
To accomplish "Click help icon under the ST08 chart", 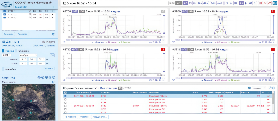I will [64, 42].
